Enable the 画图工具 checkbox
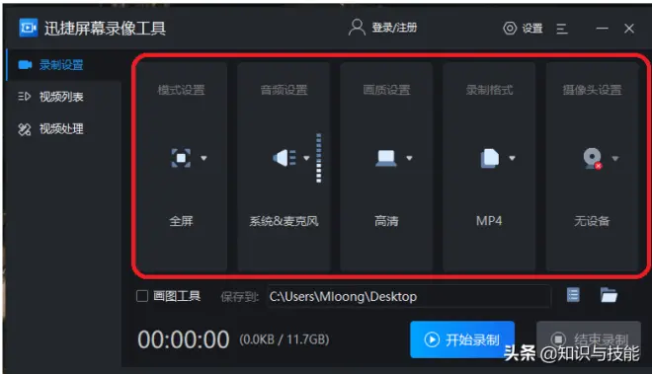This screenshot has height=374, width=652. [142, 296]
